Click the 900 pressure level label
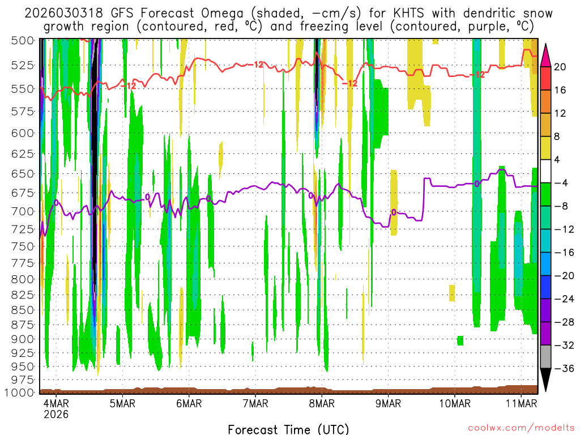Viewport: 580px width, 435px height. (23, 339)
